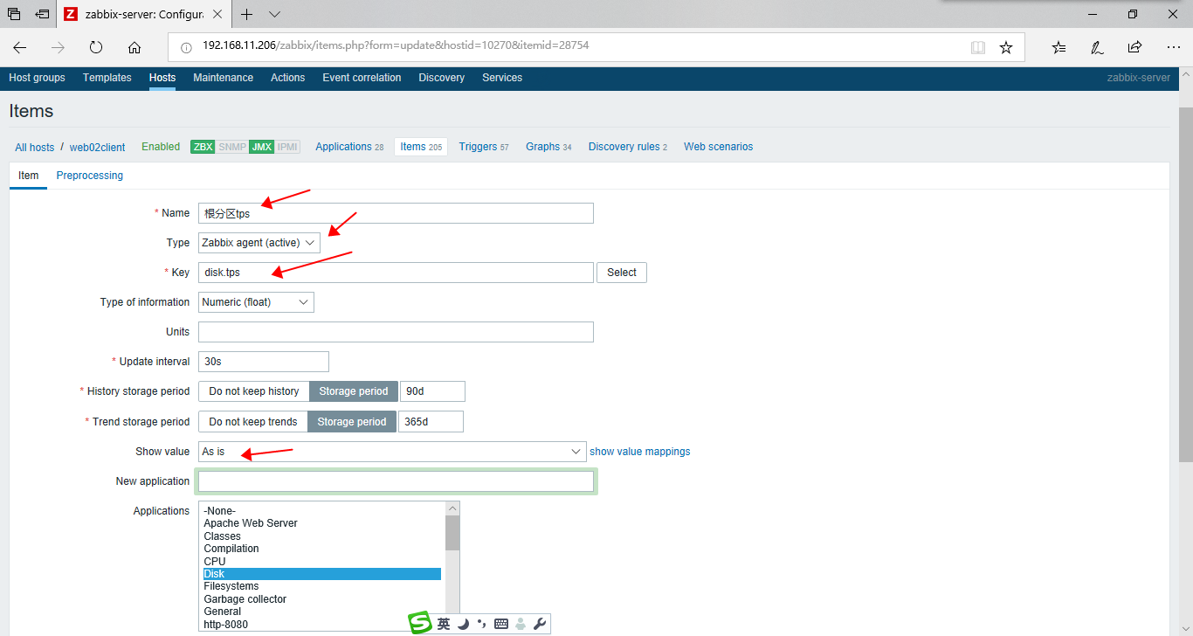Open the Actions menu item

click(x=288, y=78)
